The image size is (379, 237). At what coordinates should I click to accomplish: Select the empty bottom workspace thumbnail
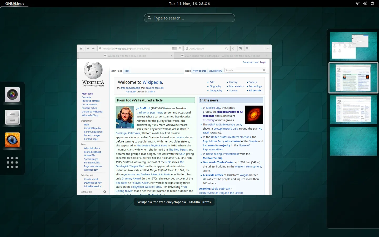(353, 141)
